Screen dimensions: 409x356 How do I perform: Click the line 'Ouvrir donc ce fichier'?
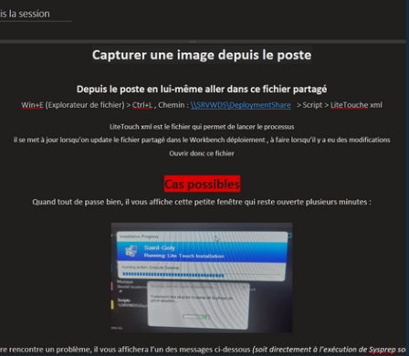pos(202,153)
